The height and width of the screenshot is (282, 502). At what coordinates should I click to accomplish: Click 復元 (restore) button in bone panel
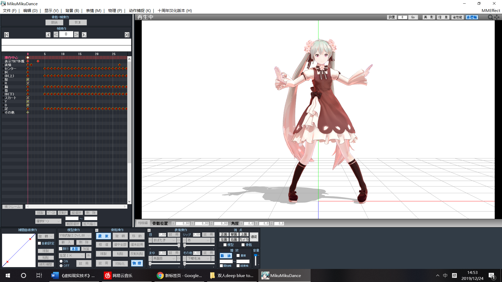coord(78,22)
